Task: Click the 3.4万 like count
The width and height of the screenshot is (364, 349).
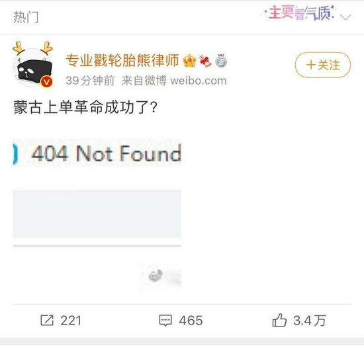Action: click(x=310, y=321)
